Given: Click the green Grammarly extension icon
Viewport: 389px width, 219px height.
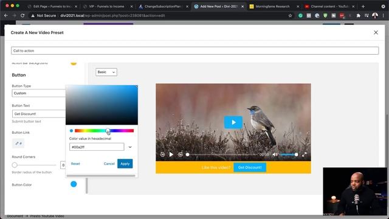Looking at the screenshot, I should tap(300, 16).
